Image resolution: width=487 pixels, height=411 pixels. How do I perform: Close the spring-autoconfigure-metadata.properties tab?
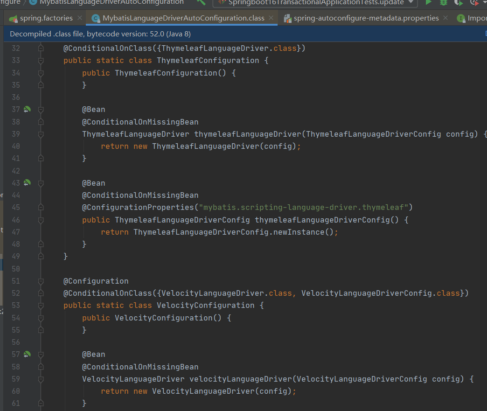click(445, 18)
